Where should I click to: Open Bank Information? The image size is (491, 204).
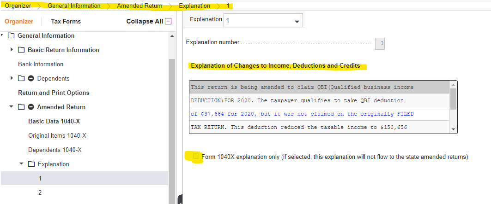(x=41, y=64)
